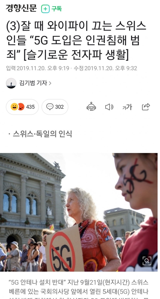This screenshot has width=160, height=299.
Task: Enlarge photo with magnifier icon
Action: [147, 261]
